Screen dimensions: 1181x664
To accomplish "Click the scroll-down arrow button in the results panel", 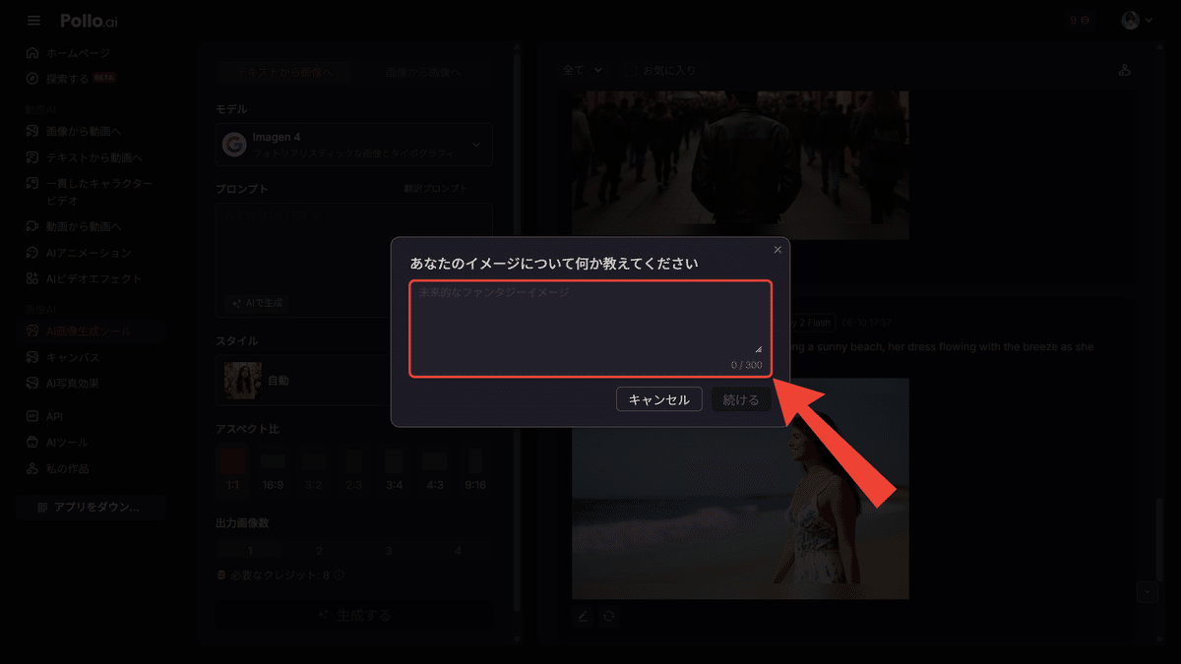I will (1146, 592).
